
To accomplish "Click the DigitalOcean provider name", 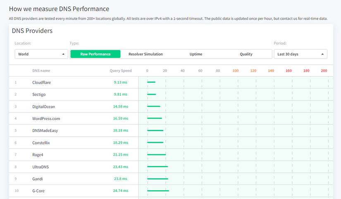I will coord(43,107).
